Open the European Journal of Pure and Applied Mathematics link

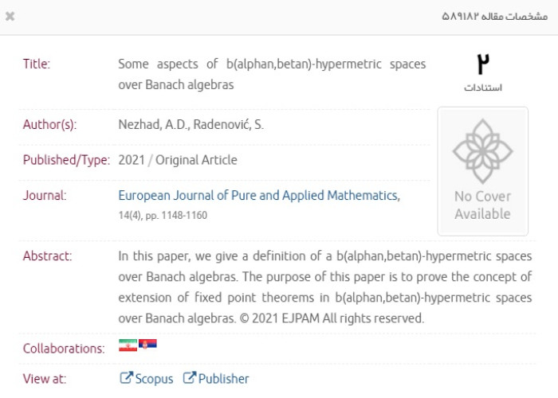point(259,195)
